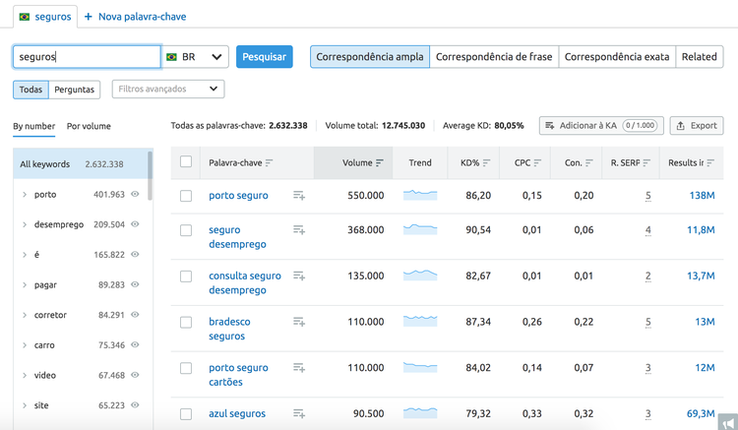Viewport: 738px width, 430px height.
Task: Add azul seguros to keyword list icon
Action: (299, 413)
